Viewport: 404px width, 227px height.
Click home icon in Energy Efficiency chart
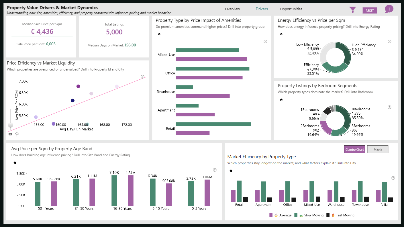(281, 34)
